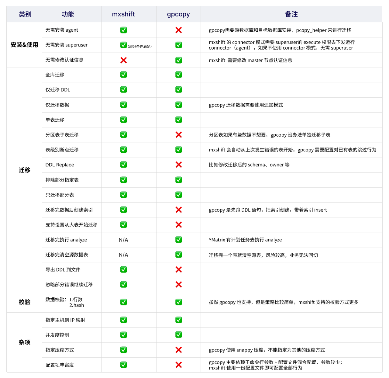Image resolution: width=389 pixels, height=378 pixels.
Task: Select the 校验 category cell
Action: click(x=25, y=302)
